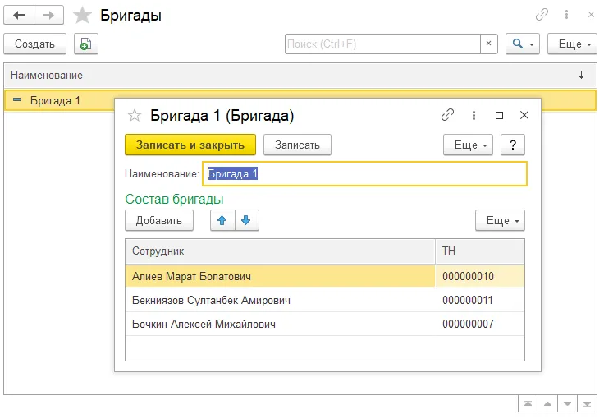Viewport: 604px width, 419px height.
Task: Maximize the Бригада 1 dialog
Action: point(499,115)
